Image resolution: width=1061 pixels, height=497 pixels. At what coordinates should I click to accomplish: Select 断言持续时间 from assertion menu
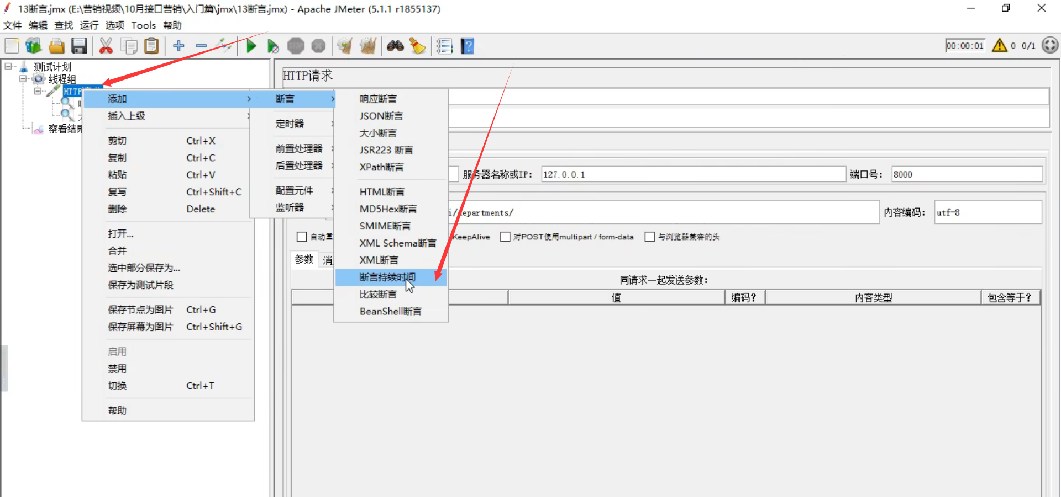coord(391,277)
